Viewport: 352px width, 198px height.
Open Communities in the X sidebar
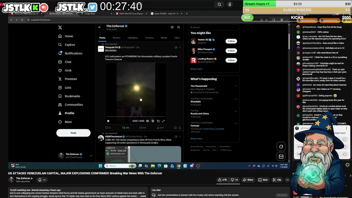click(70, 105)
